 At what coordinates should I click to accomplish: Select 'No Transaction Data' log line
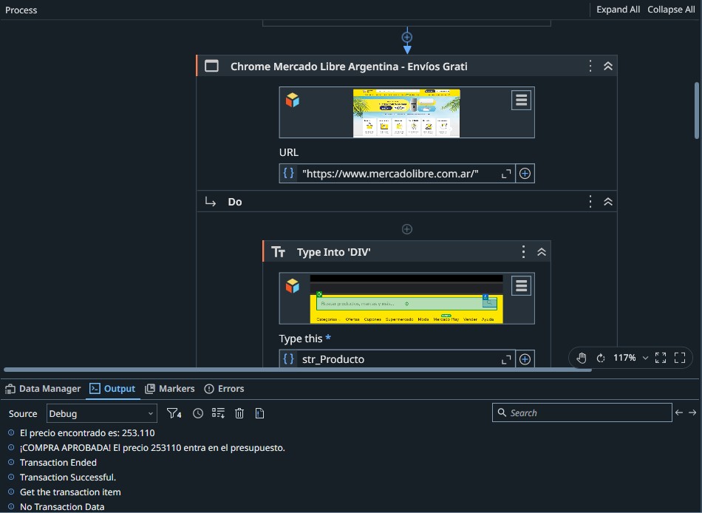(x=62, y=507)
